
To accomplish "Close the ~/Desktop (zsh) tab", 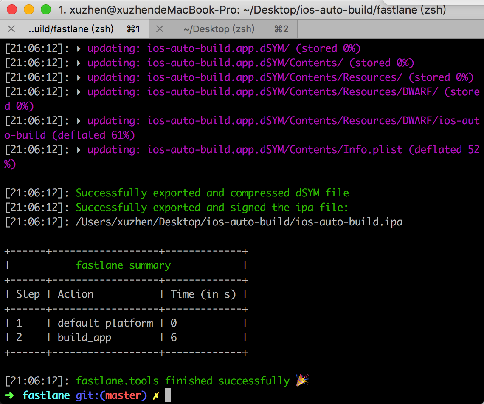I will [160, 29].
